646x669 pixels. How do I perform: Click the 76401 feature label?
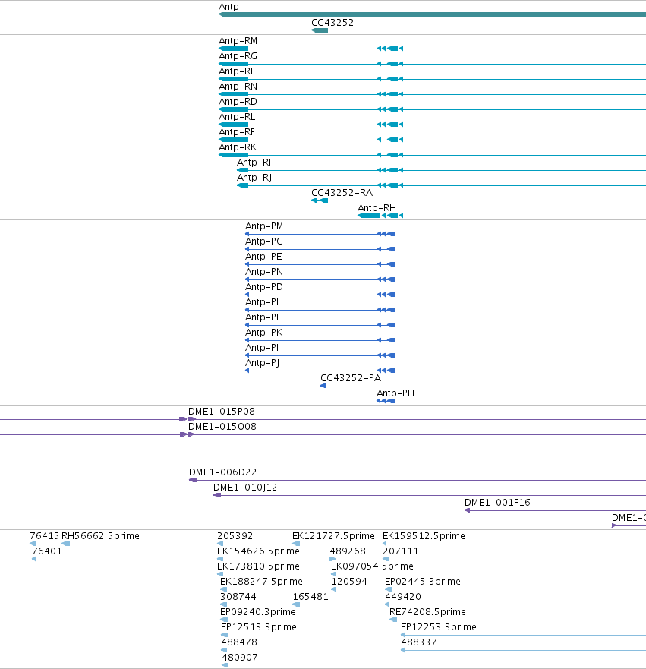click(x=47, y=551)
